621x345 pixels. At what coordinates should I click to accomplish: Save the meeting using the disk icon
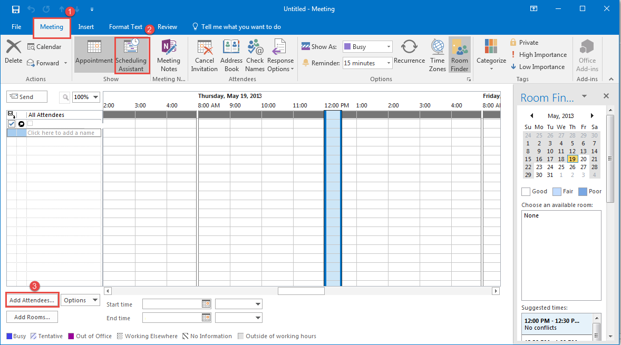point(15,9)
